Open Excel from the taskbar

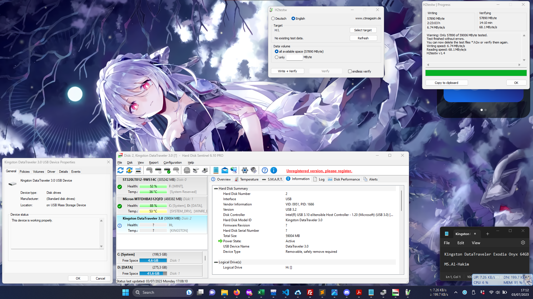(261, 292)
